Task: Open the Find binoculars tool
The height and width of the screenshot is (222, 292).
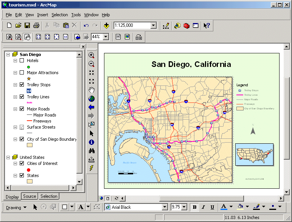Action: coord(92,151)
